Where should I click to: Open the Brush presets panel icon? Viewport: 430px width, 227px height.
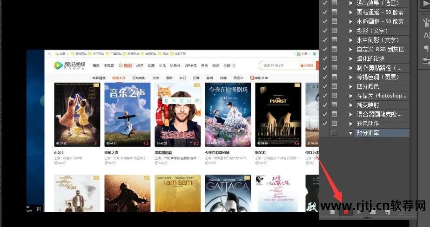click(426, 22)
